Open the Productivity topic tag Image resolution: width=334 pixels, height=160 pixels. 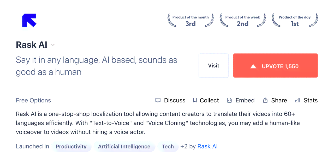pos(71,147)
